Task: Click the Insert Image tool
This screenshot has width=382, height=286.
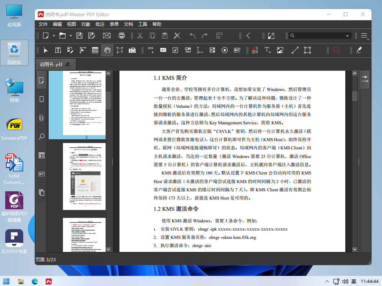Action: [280, 50]
